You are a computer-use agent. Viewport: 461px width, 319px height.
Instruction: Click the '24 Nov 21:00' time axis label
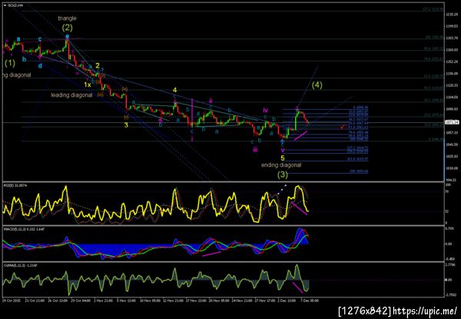[x=242, y=301]
